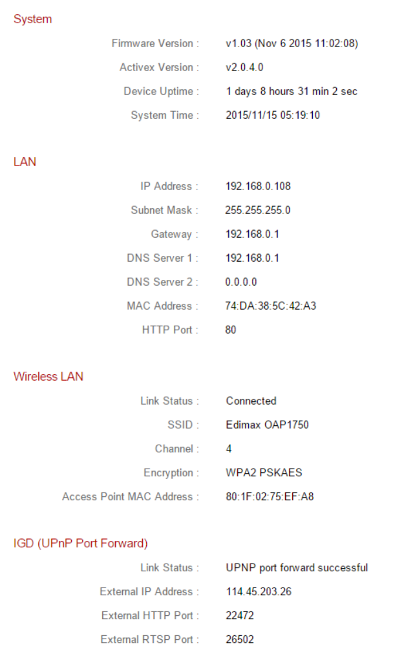Click the SSID value Edimax OAP1750

pos(267,425)
